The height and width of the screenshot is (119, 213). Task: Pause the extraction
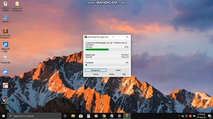[x=118, y=70]
